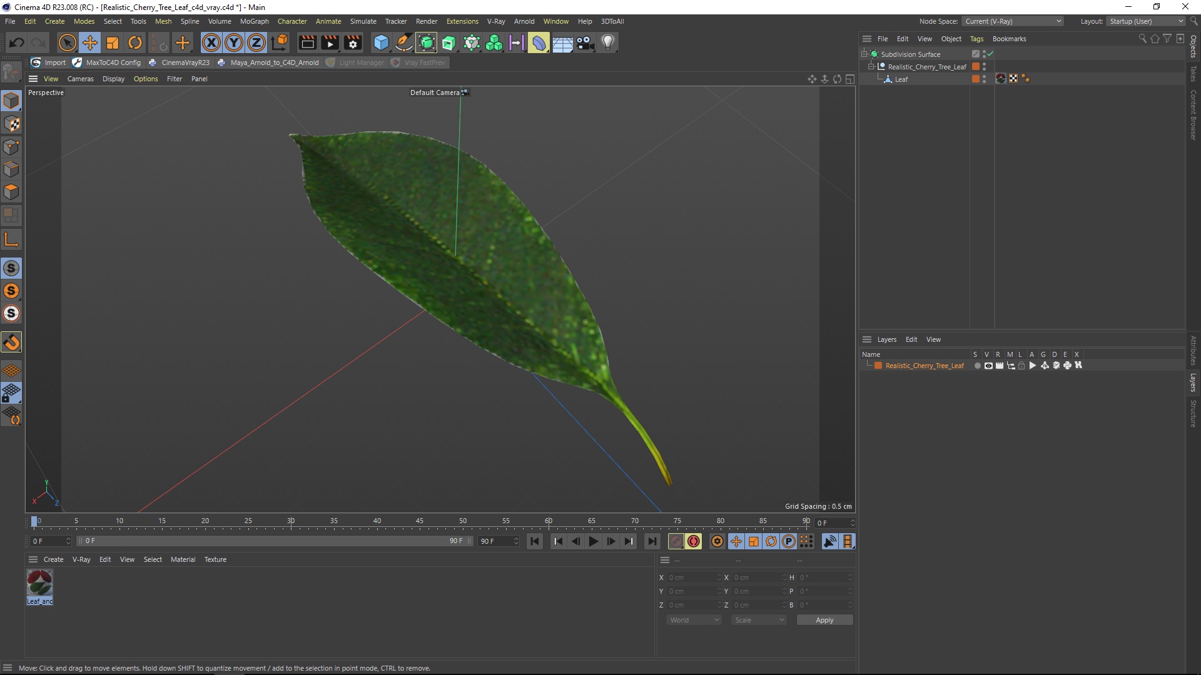This screenshot has width=1201, height=675.
Task: Open Object Manager Tags menu
Action: point(976,39)
